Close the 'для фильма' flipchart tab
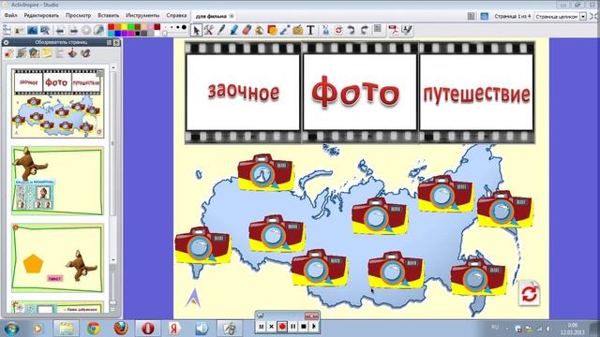Image resolution: width=600 pixels, height=337 pixels. [x=232, y=17]
